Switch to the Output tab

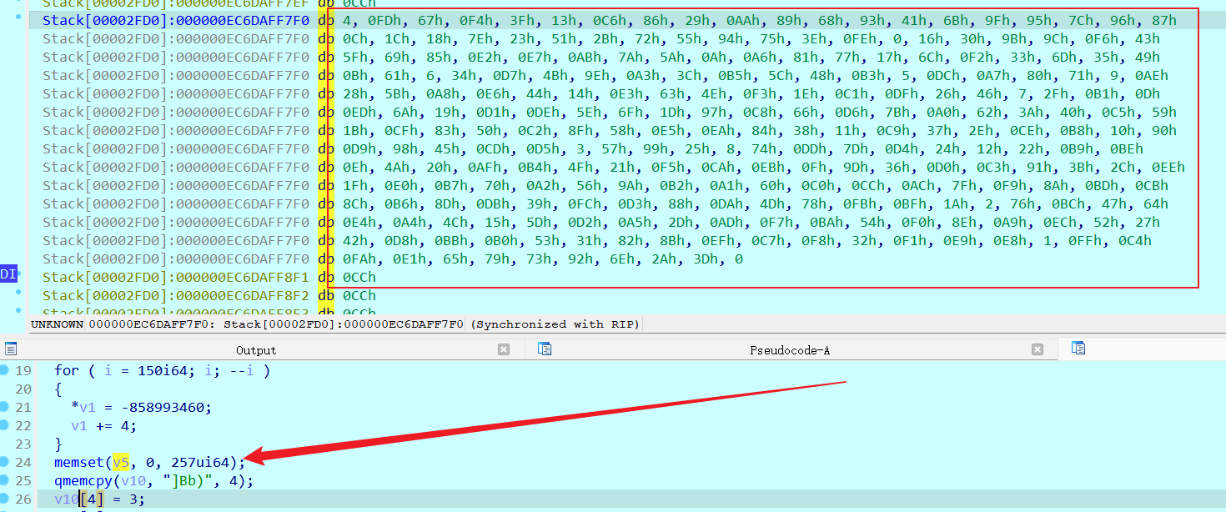256,350
